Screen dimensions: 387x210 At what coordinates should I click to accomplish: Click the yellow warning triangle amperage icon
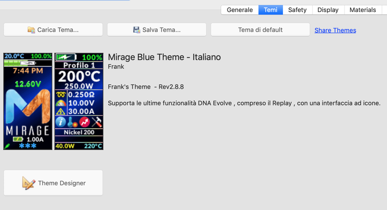pos(60,112)
